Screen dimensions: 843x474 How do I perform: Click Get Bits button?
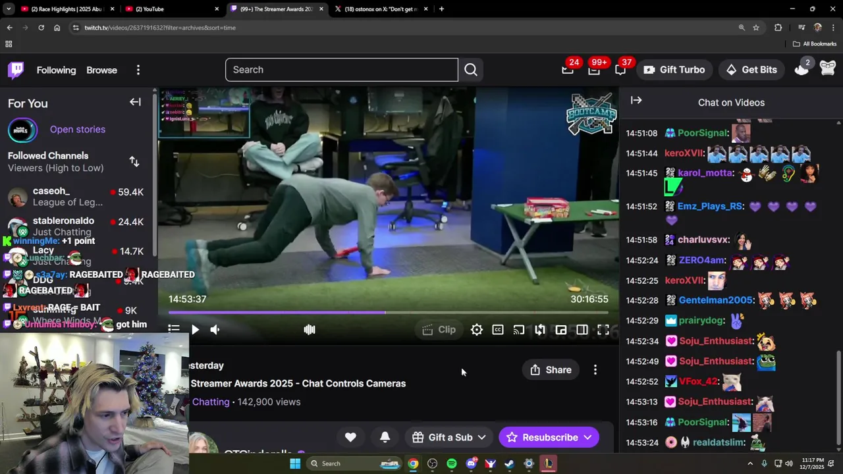pos(751,70)
